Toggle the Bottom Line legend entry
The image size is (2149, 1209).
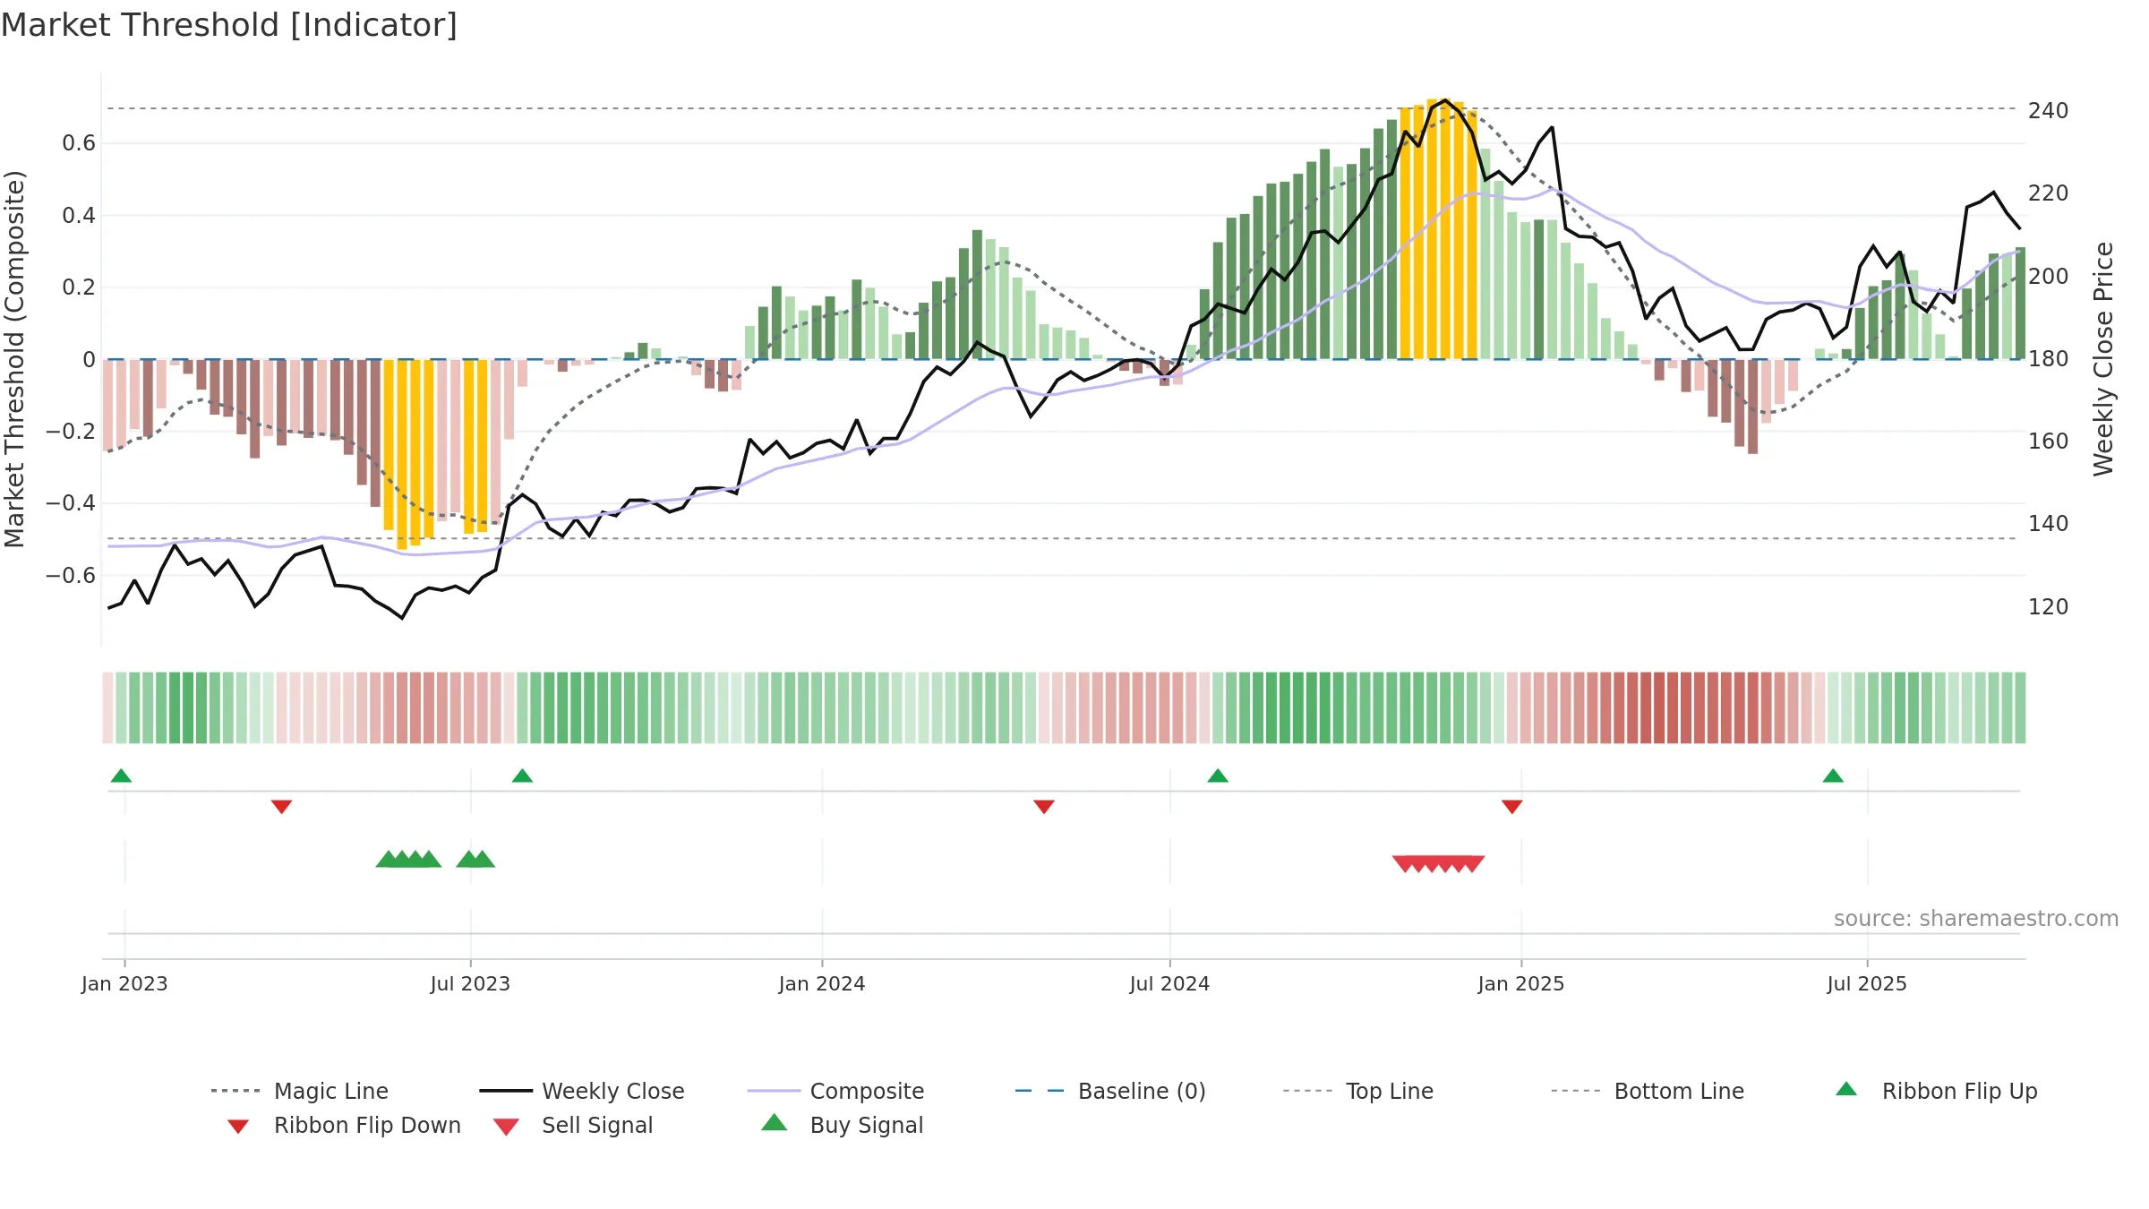(1648, 1091)
